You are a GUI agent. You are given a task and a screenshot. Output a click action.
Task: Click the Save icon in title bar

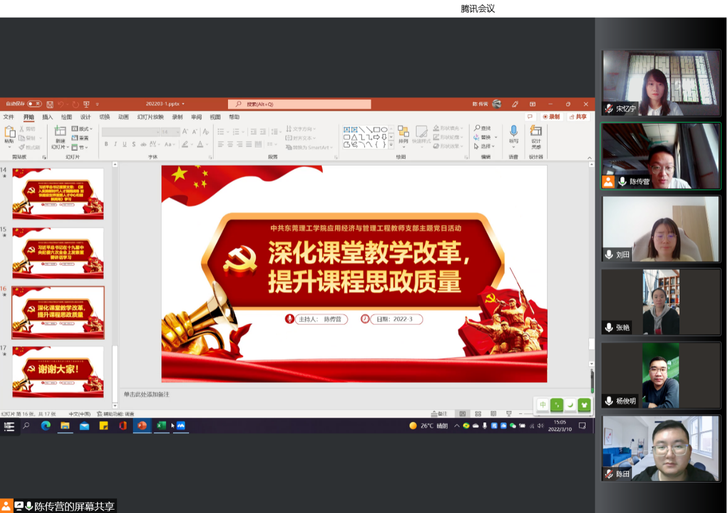50,104
